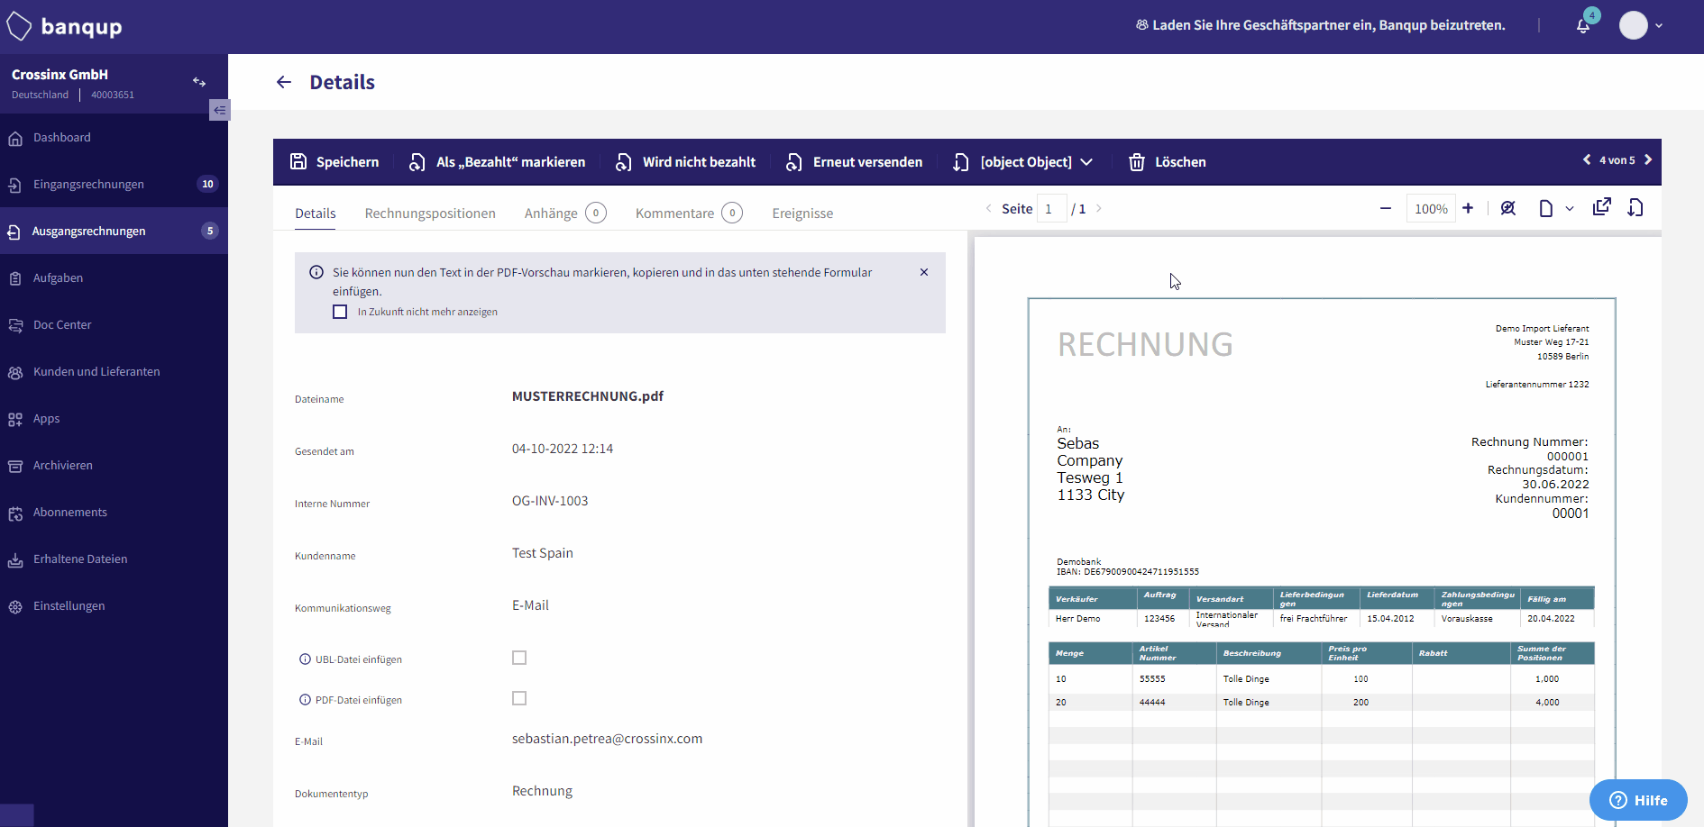Expand the document page options chevron
Viewport: 1704px width, 827px height.
(x=1570, y=209)
